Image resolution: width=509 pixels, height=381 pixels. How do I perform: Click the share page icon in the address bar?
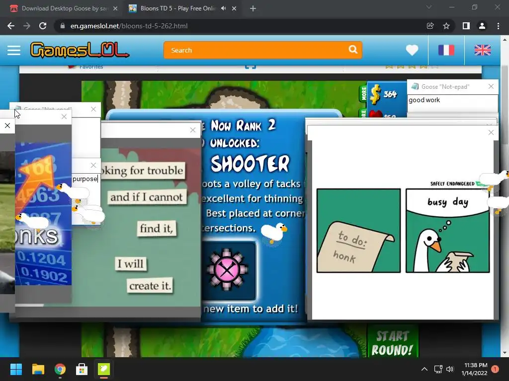430,26
